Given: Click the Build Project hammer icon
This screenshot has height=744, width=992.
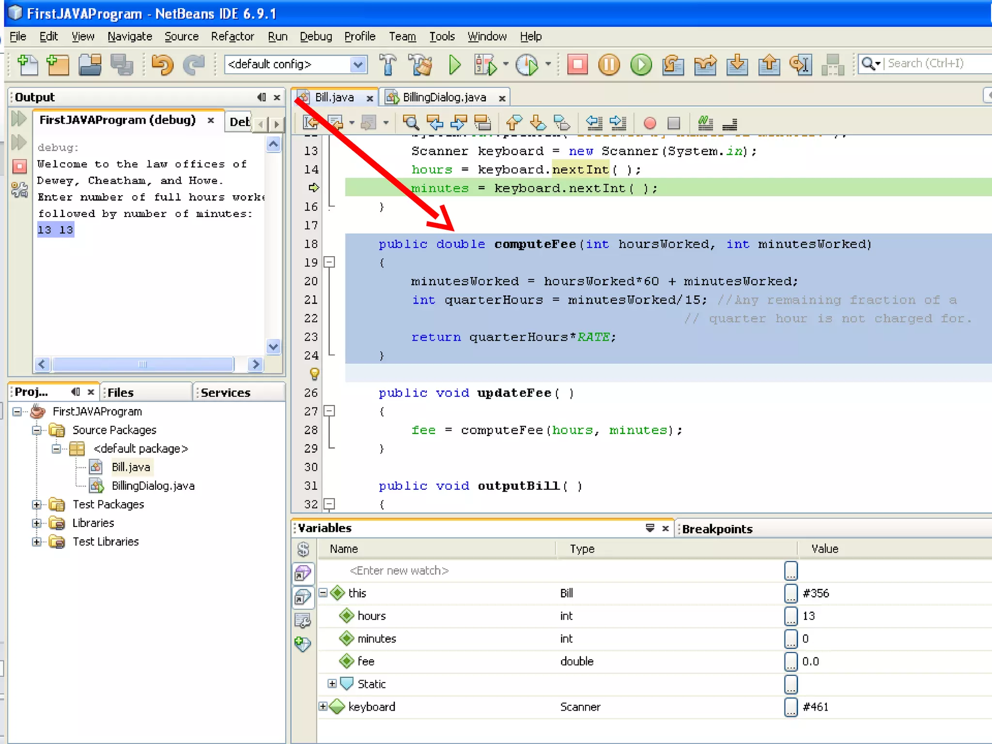Looking at the screenshot, I should 387,64.
